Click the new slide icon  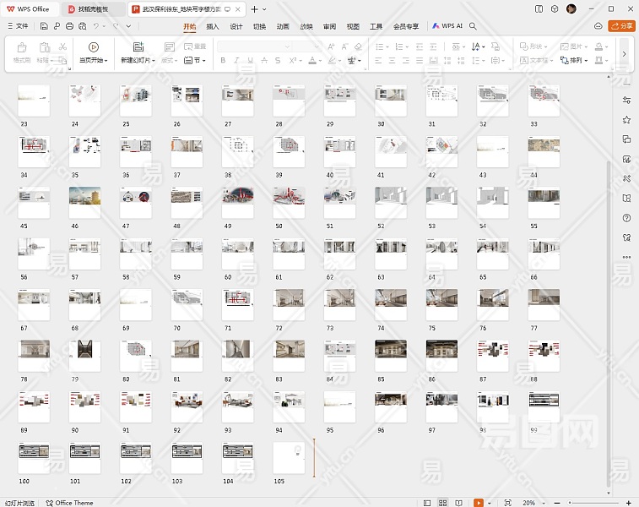(138, 47)
